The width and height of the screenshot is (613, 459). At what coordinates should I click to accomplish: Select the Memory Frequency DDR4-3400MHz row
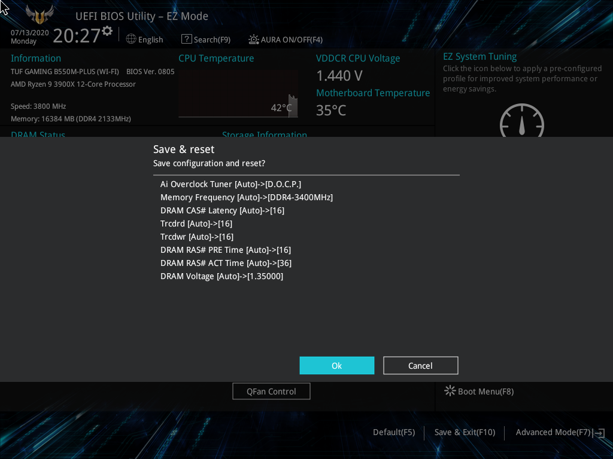247,197
